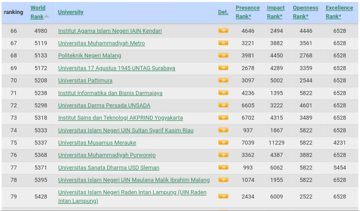The width and height of the screenshot is (360, 211).
Task: Select excellence rank value 4231
Action: click(340, 143)
